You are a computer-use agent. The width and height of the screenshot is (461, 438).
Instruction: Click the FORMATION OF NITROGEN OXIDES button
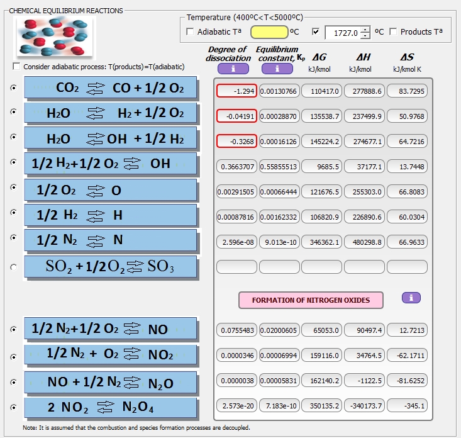311,300
